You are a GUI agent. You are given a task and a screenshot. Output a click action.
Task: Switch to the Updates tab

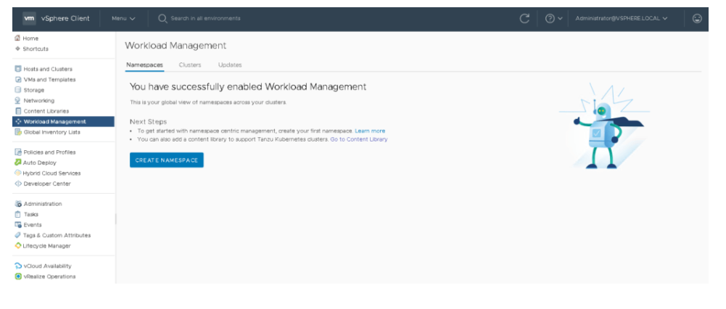pos(230,65)
